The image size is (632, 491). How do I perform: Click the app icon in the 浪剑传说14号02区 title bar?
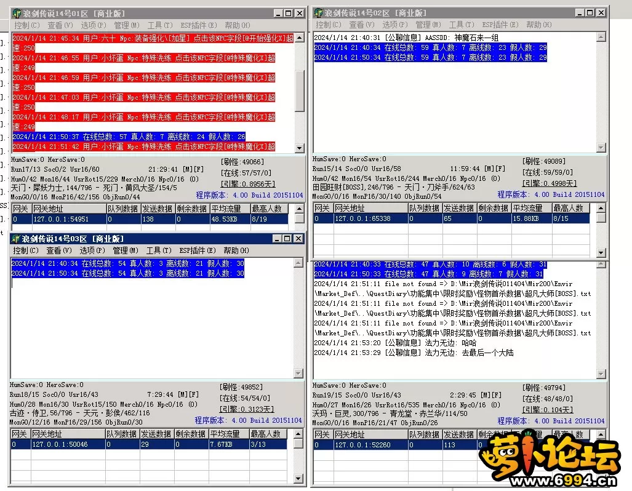pyautogui.click(x=318, y=13)
